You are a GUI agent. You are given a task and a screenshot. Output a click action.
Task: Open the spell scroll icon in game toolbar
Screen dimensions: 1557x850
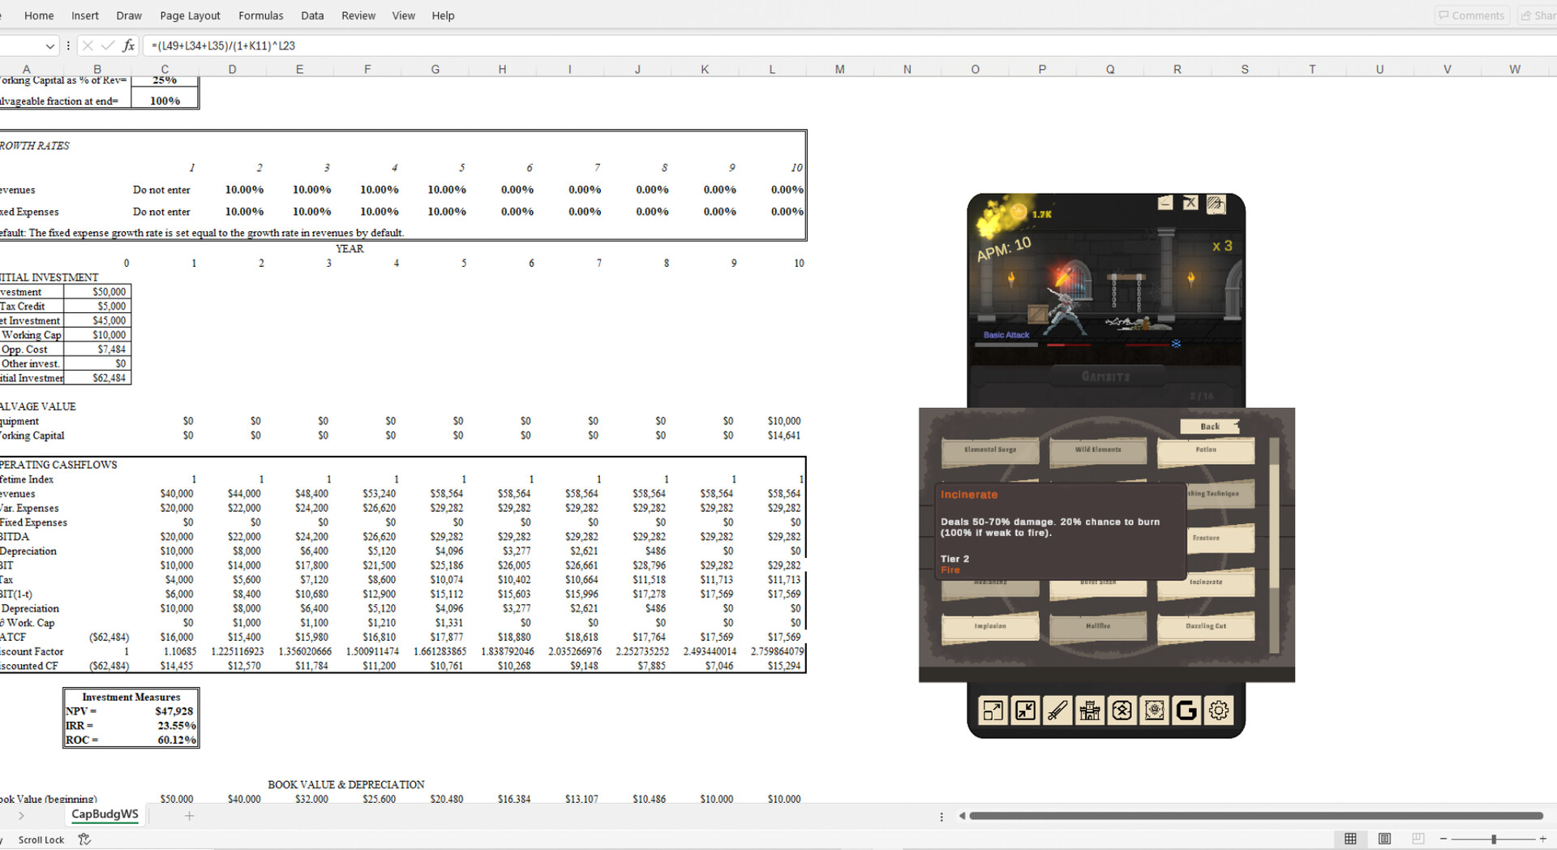point(1154,711)
